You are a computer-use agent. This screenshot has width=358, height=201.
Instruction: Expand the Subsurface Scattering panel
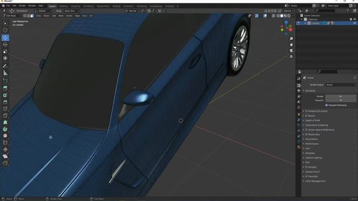point(317,125)
